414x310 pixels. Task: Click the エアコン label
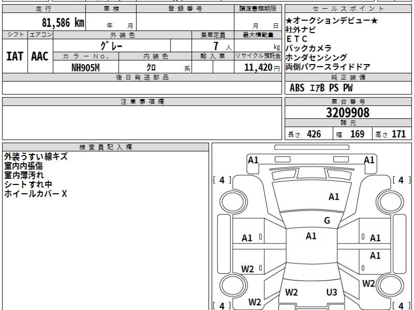pyautogui.click(x=40, y=35)
